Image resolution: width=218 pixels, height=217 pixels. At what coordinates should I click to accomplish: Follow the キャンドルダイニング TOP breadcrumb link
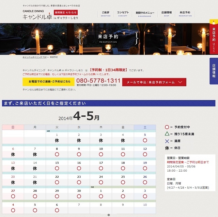point(34,57)
